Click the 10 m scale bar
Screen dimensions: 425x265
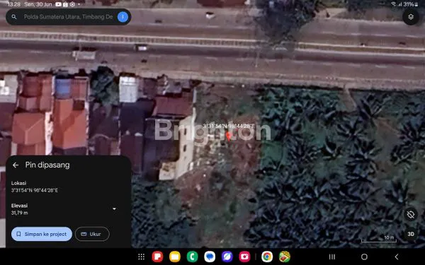[x=379, y=239]
